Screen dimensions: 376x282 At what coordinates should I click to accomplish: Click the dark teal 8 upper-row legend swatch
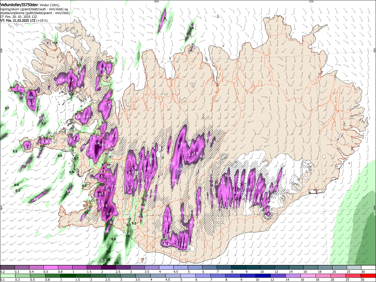coord(239,268)
